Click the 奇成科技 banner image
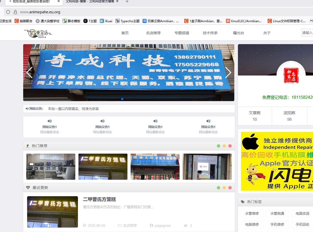This screenshot has width=313, height=232. [129, 73]
